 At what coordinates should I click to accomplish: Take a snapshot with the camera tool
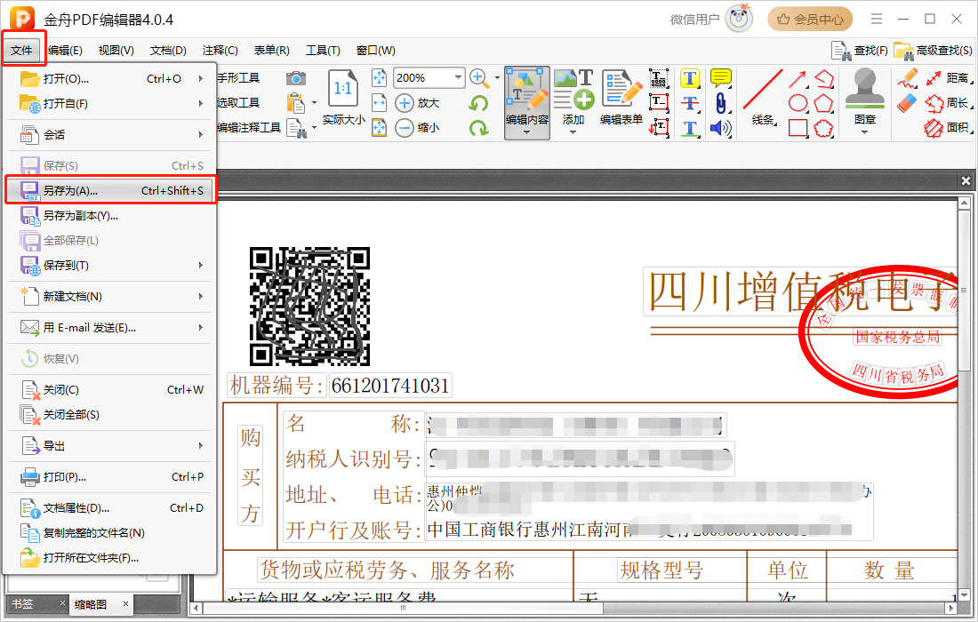click(x=296, y=78)
